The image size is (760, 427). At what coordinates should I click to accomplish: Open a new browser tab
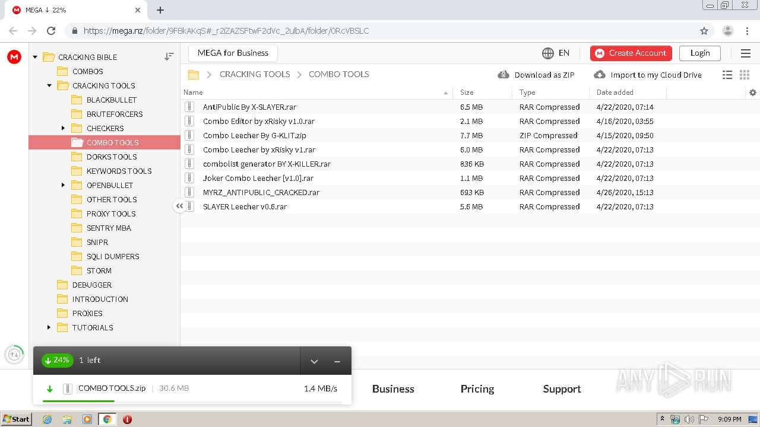tap(160, 10)
